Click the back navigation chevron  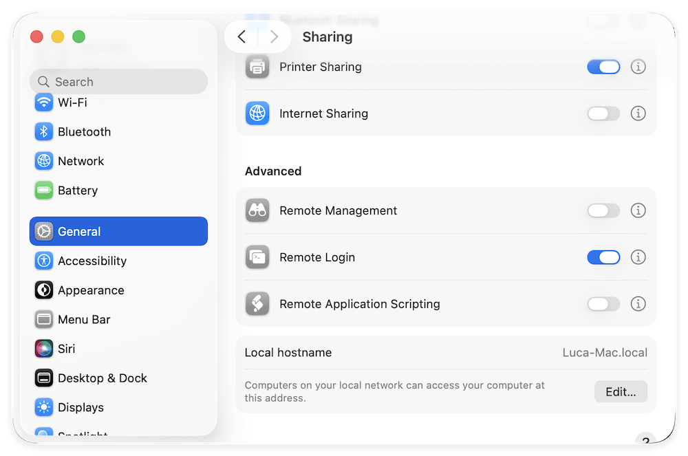241,36
